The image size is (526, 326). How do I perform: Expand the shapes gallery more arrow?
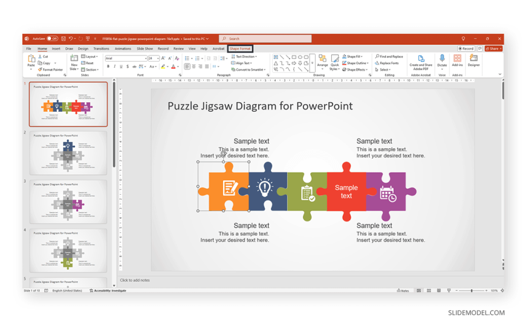click(313, 63)
